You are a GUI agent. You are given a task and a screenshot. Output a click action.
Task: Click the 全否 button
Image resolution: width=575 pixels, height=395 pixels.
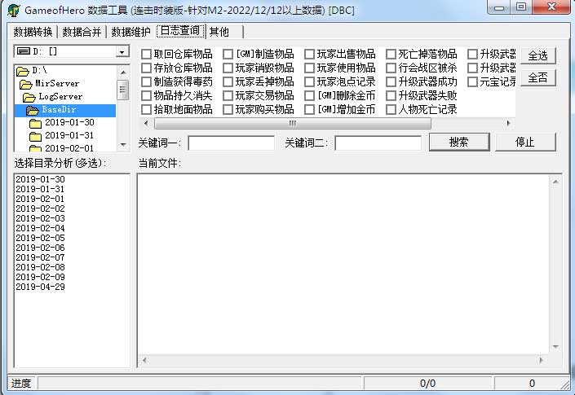click(538, 77)
